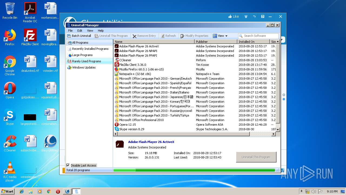Click horizontal scrollbar left arrow
The height and width of the screenshot is (195, 346).
pos(116,134)
